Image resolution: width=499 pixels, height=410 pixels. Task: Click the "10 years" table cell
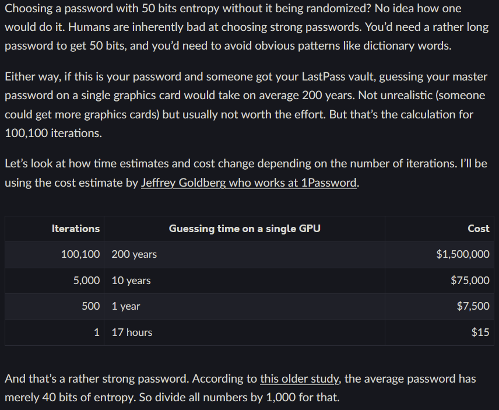tap(131, 281)
